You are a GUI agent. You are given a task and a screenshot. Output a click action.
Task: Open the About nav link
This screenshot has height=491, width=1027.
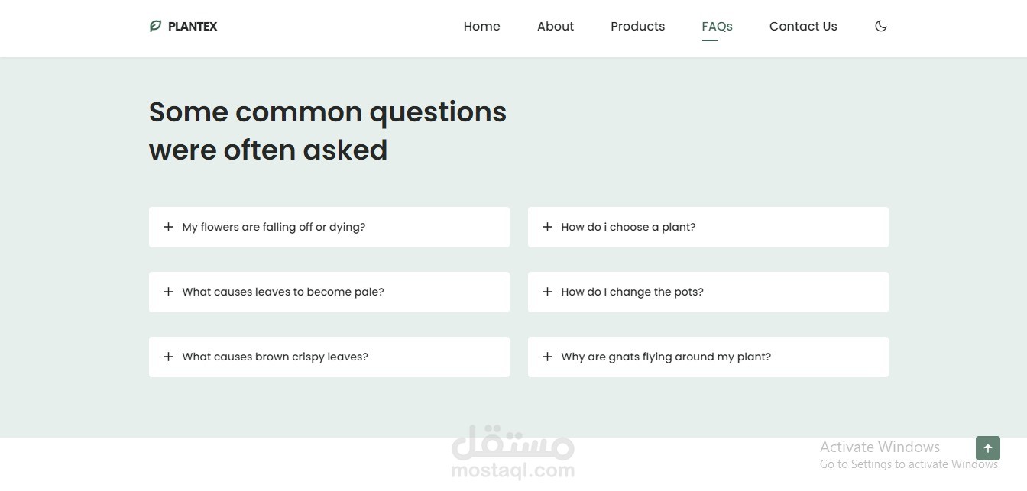556,26
